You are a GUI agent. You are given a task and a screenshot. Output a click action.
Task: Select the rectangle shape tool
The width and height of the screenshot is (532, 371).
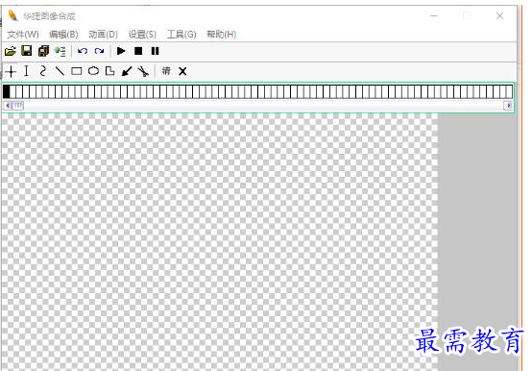[x=77, y=71]
